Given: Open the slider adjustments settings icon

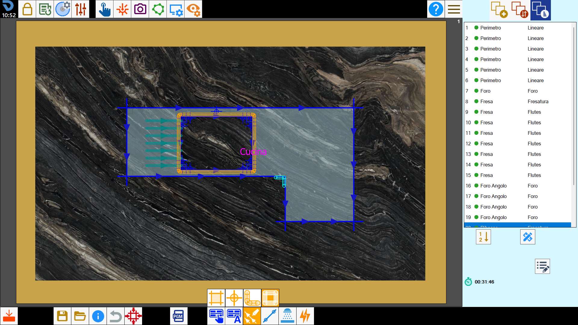Looking at the screenshot, I should [x=81, y=9].
